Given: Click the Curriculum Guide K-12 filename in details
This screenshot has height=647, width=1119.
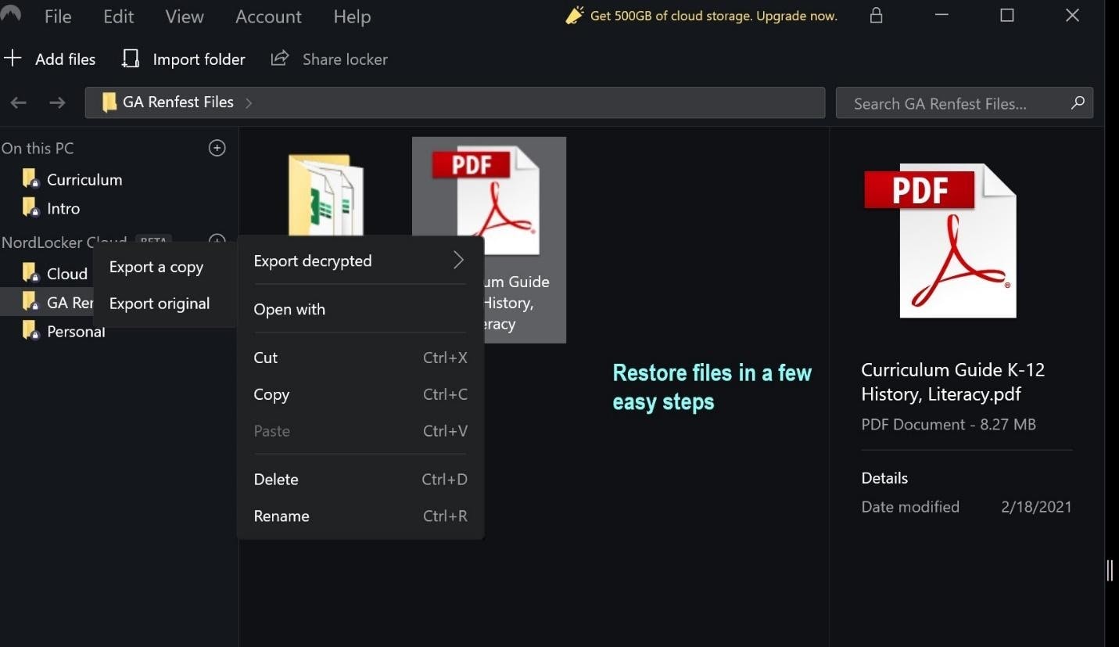Looking at the screenshot, I should (953, 382).
